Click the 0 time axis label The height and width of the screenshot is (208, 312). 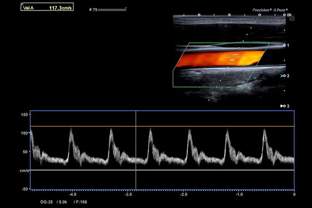point(294,194)
